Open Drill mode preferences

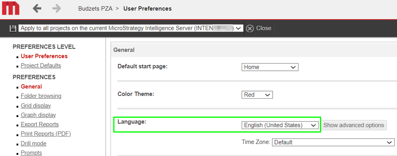33,143
